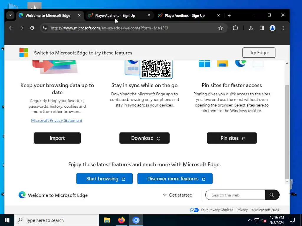The height and width of the screenshot is (226, 302).
Task: Open Firefox from the taskbar
Action: [121, 220]
